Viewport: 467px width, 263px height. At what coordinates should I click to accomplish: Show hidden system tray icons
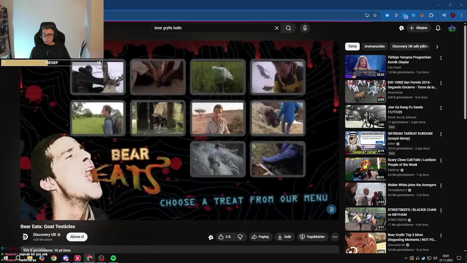[x=406, y=258]
